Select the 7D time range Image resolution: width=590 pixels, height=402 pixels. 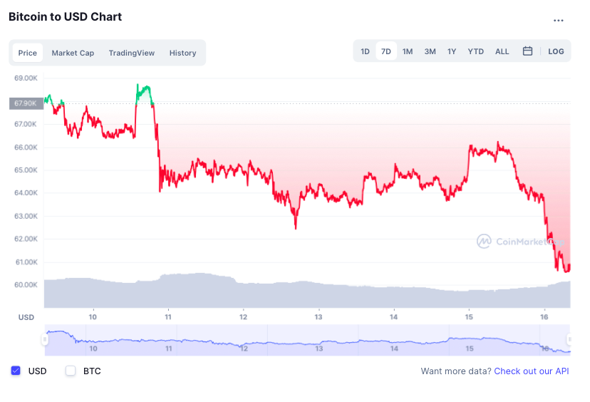point(386,51)
